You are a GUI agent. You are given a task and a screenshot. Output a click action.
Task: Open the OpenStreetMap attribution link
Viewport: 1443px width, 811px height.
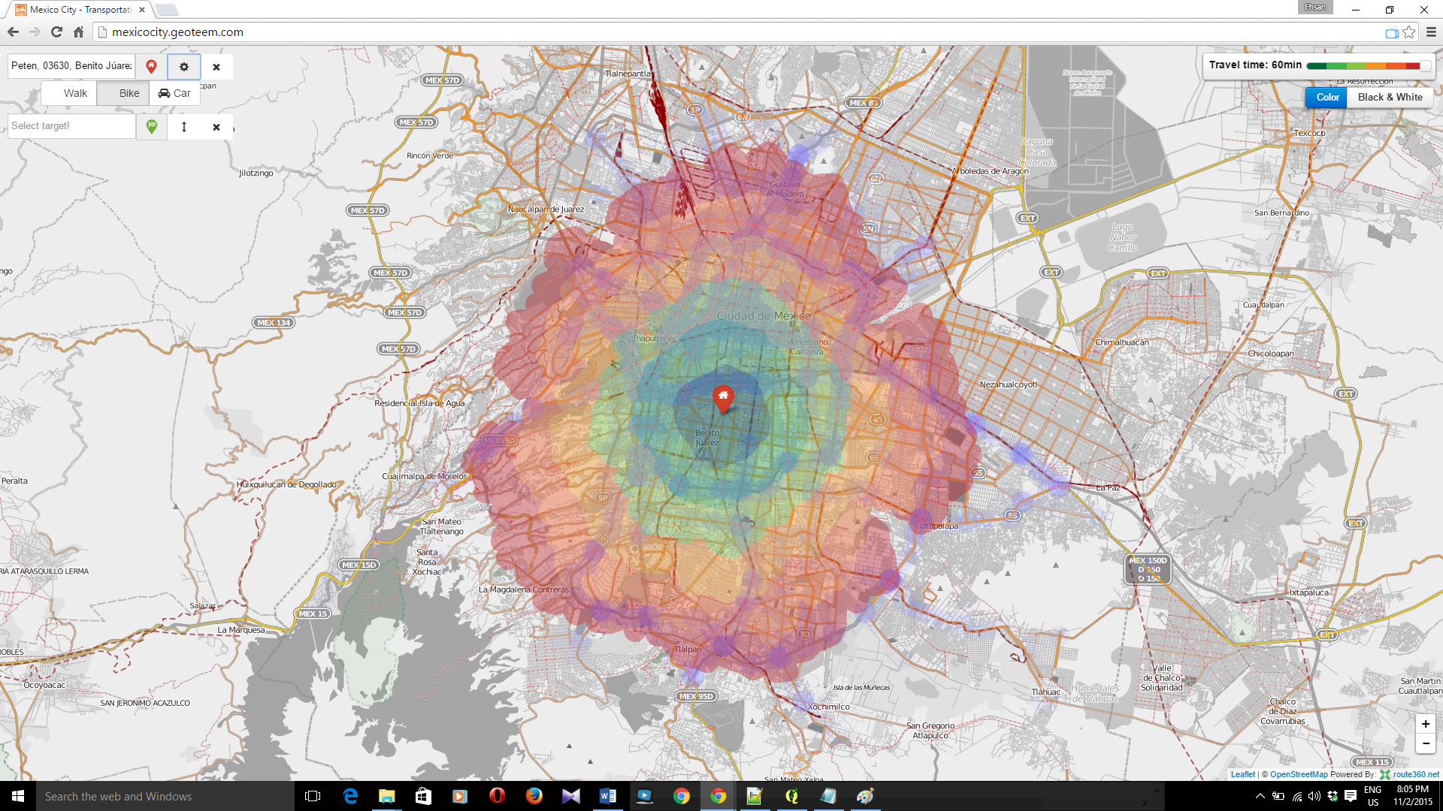coord(1298,774)
